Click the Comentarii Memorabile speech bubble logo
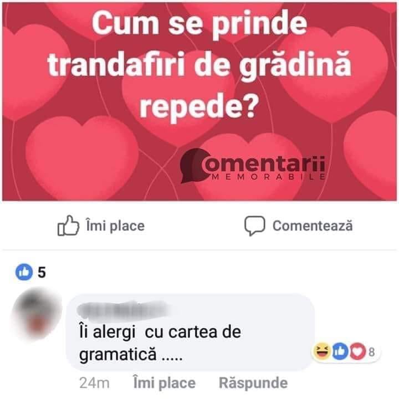Image resolution: width=399 pixels, height=399 pixels. tap(195, 166)
